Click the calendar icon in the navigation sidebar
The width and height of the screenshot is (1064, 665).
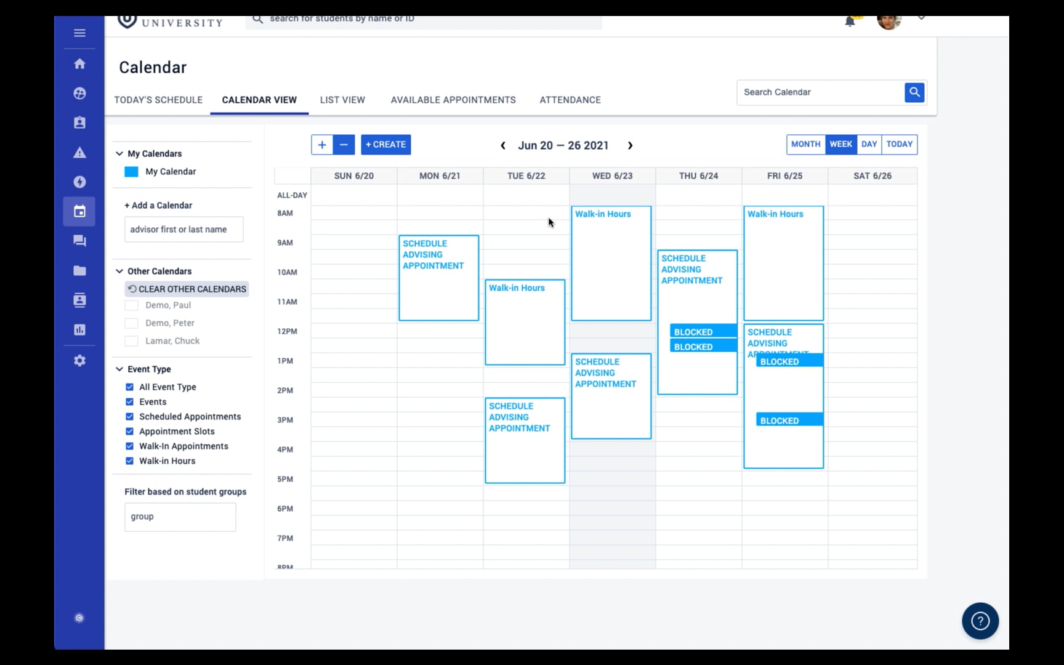[x=79, y=211]
